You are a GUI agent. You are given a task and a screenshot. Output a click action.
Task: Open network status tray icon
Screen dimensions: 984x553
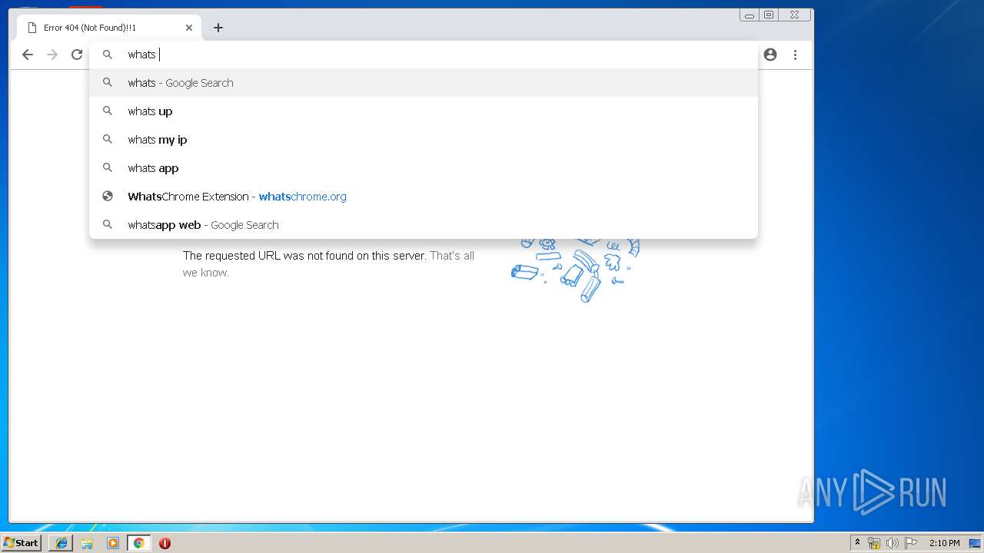coord(874,543)
